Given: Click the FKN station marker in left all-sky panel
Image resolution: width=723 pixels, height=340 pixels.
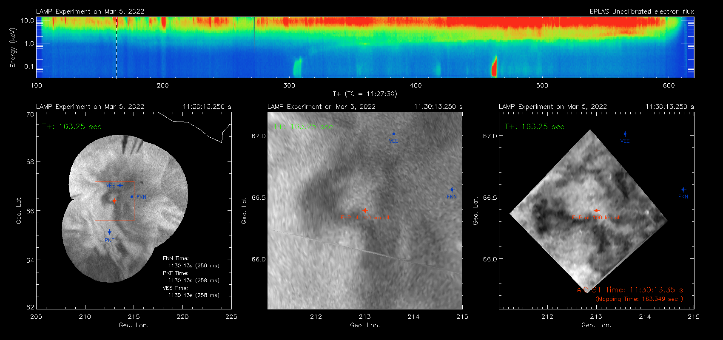Looking at the screenshot, I should pos(132,197).
